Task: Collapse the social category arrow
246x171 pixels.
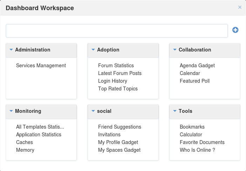Action: [x=93, y=111]
